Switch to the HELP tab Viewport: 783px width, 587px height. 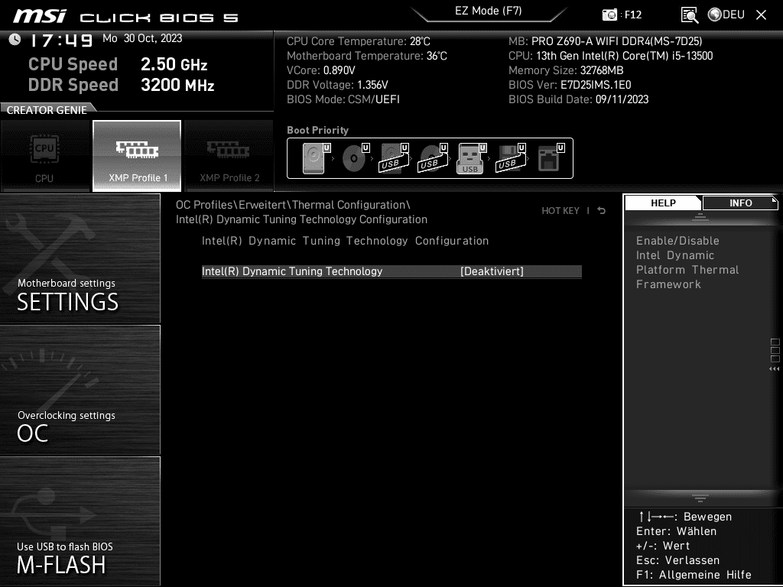point(663,203)
